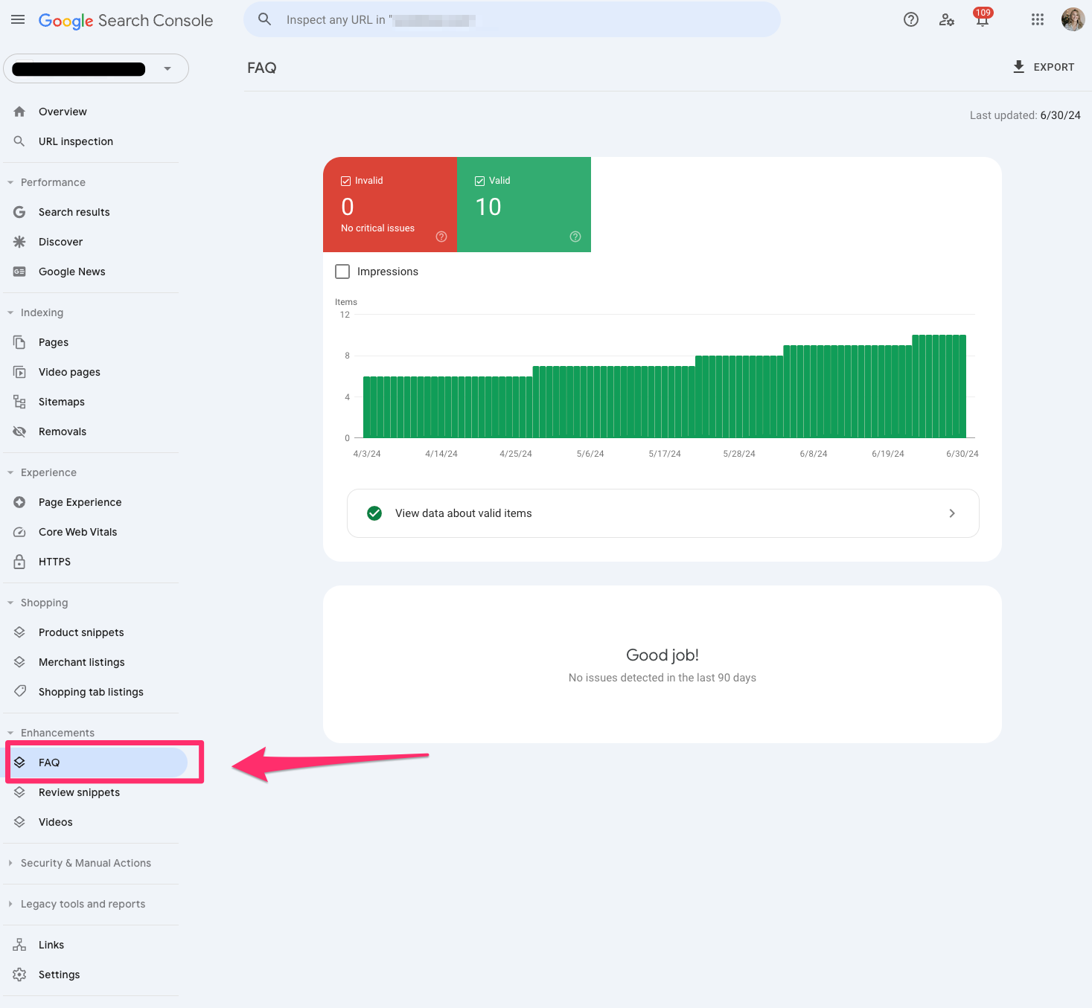This screenshot has height=1008, width=1092.
Task: Click the Google Search Console logo
Action: coord(126,21)
